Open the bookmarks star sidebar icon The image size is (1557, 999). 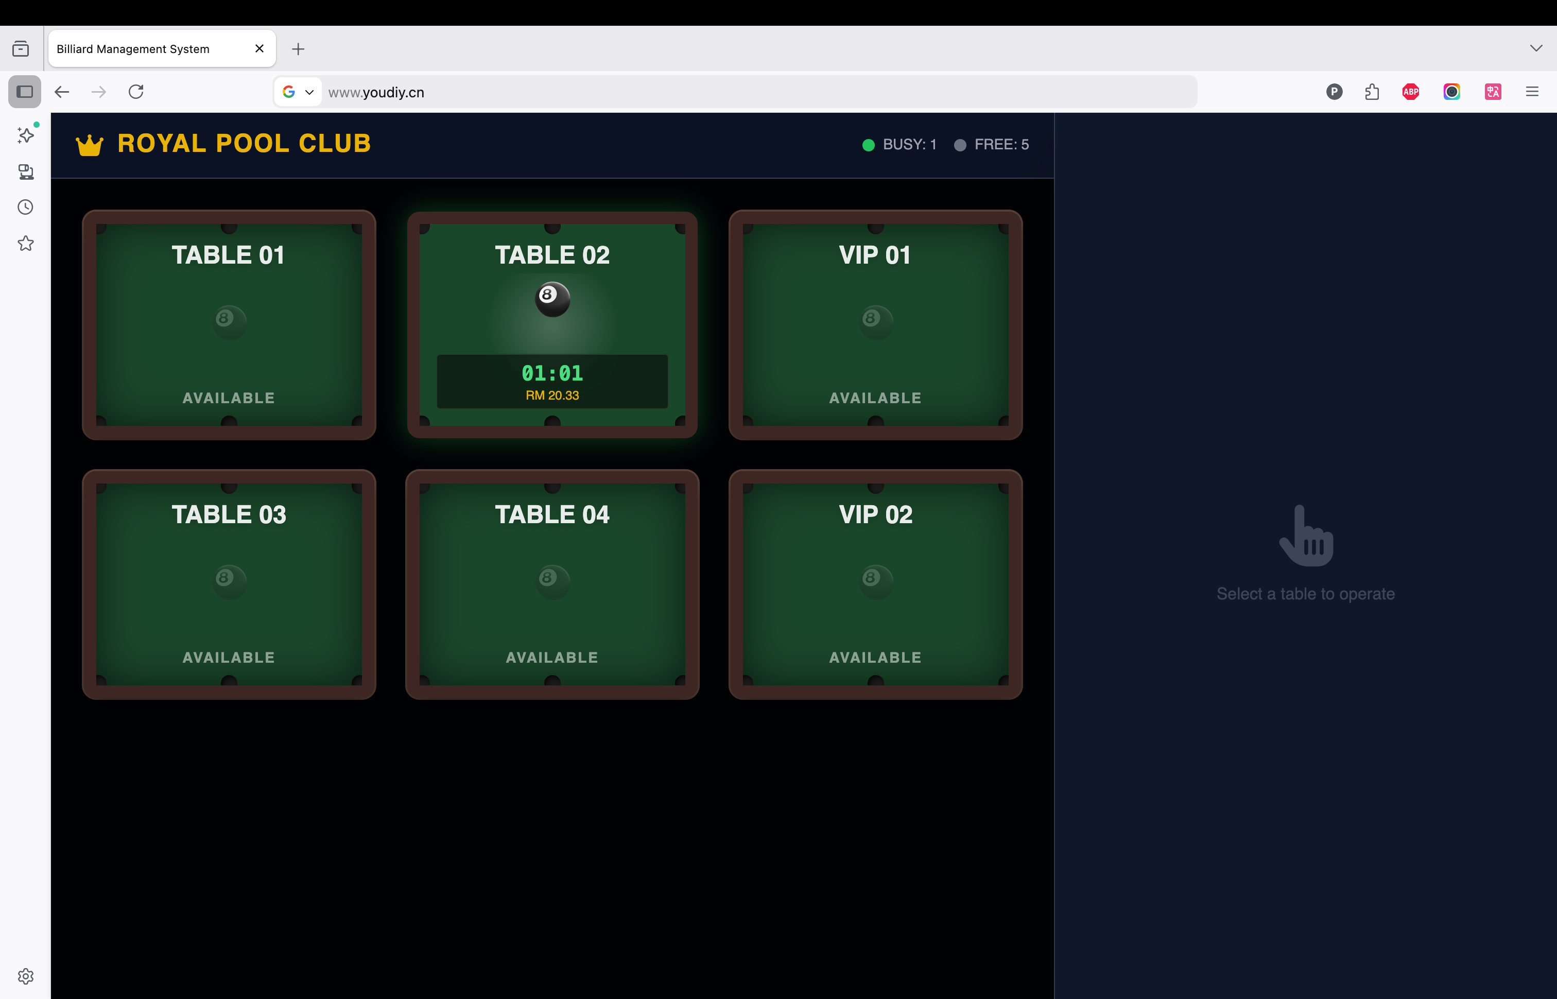25,243
